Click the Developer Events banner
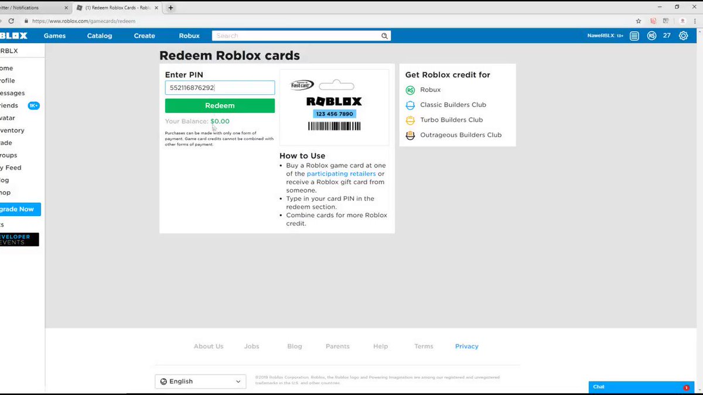 19,239
